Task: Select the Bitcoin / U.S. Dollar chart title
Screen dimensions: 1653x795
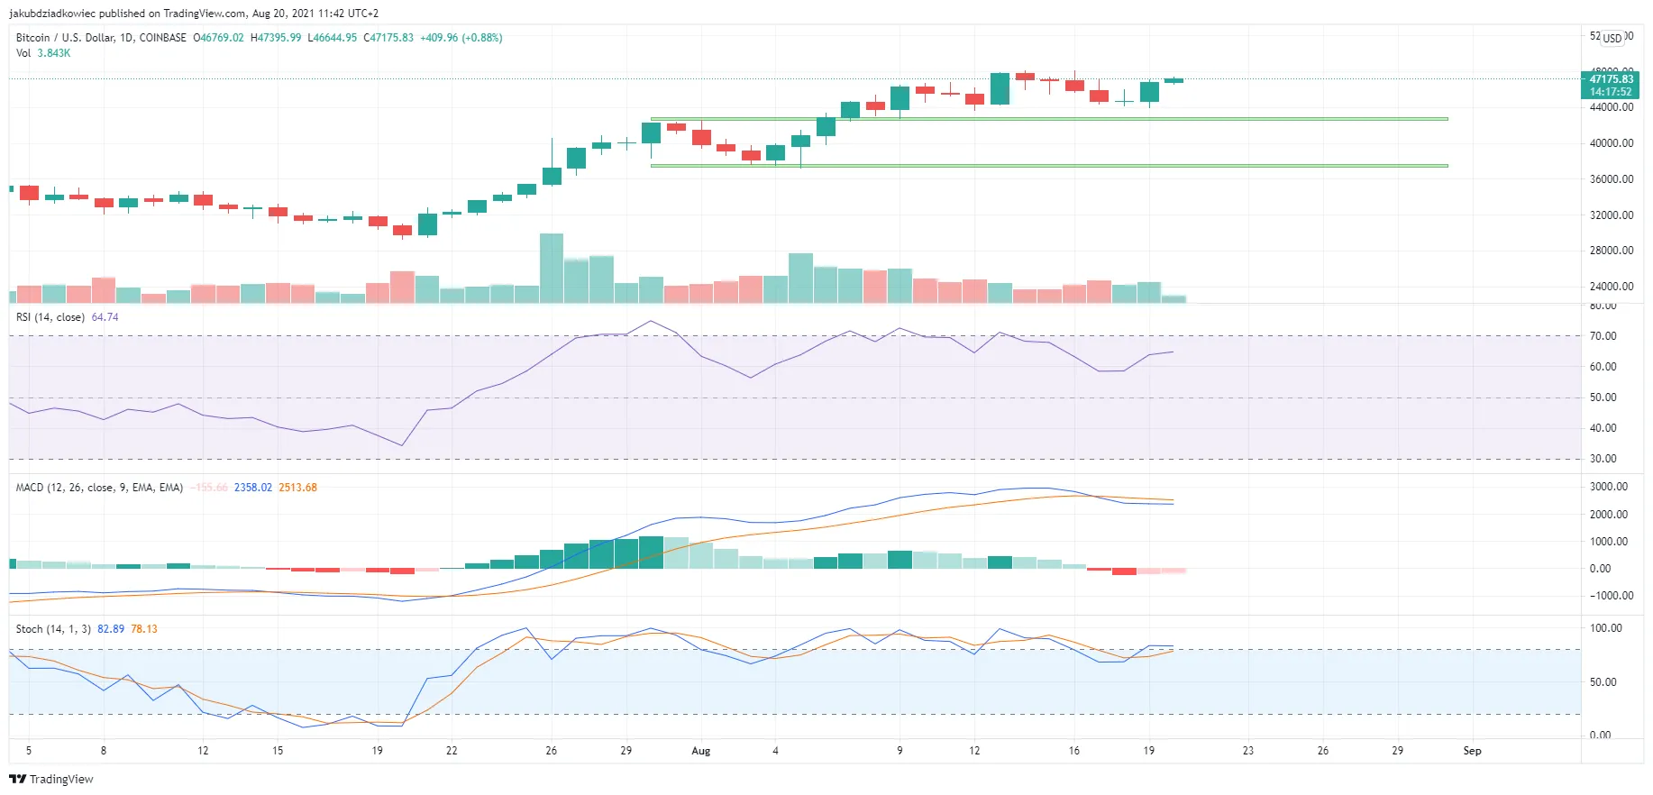Action: click(101, 38)
